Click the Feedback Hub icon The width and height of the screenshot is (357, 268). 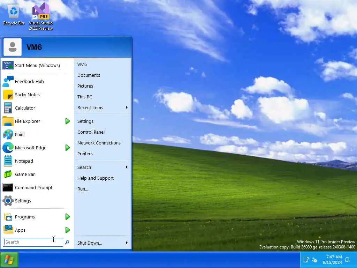pyautogui.click(x=8, y=81)
